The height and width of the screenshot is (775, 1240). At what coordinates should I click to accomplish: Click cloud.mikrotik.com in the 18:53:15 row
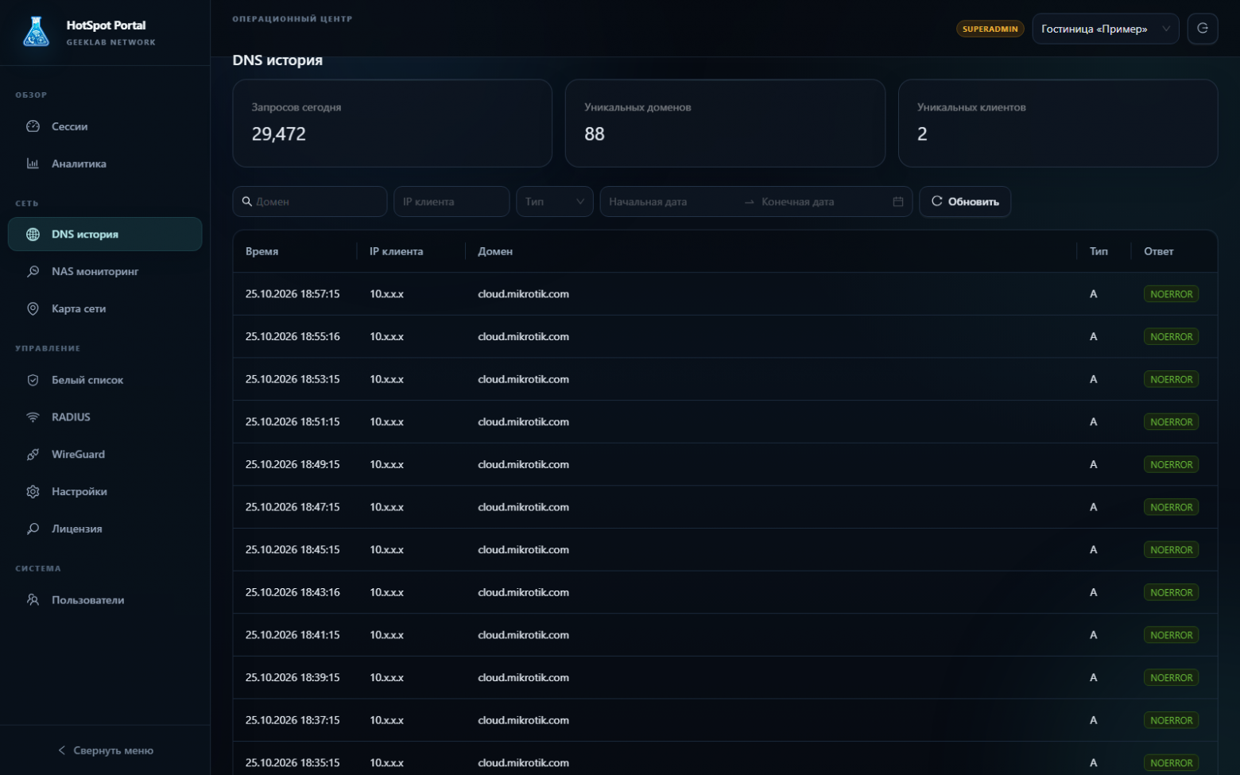[523, 379]
